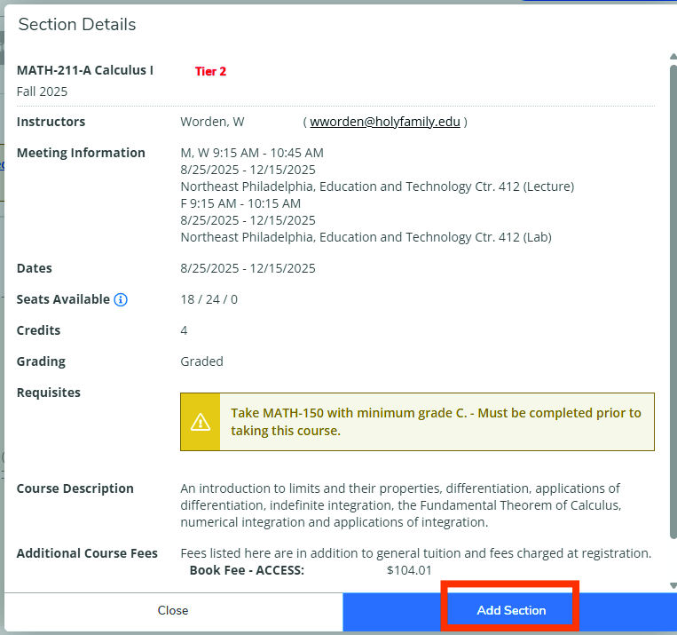Click the Seats Available info icon
Viewport: 677px width, 635px height.
(x=121, y=299)
